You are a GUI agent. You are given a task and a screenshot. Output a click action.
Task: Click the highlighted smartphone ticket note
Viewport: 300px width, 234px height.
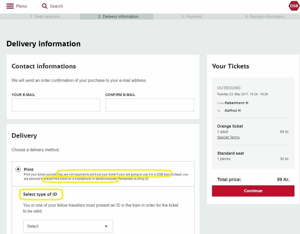point(81,179)
